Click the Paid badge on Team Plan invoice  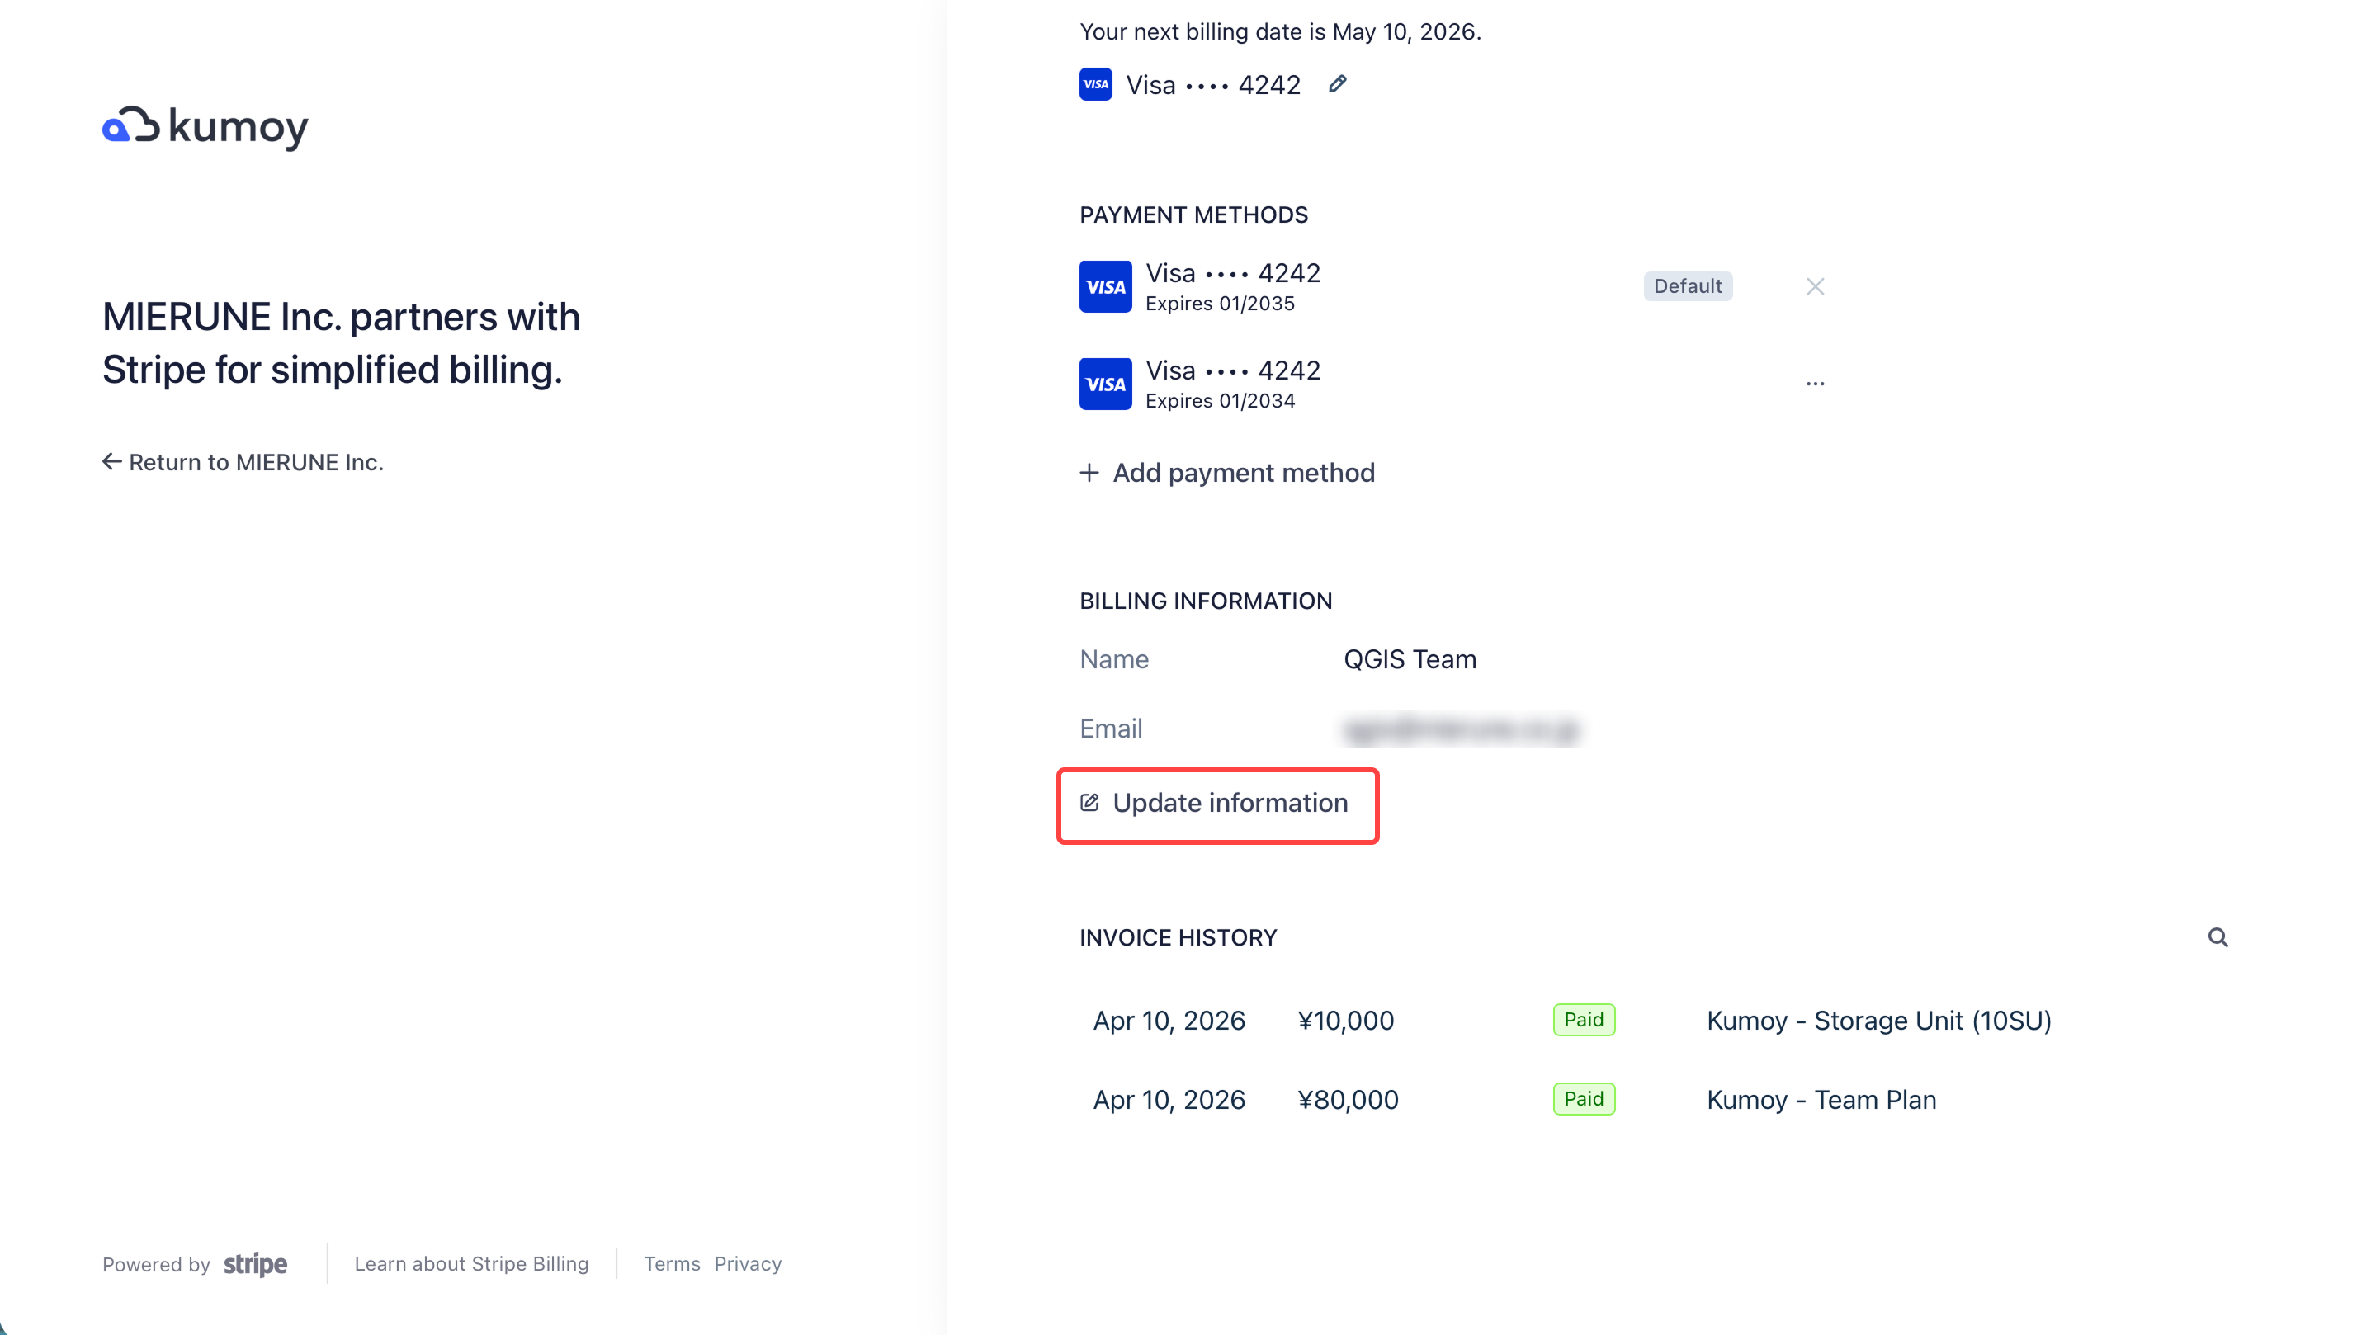point(1583,1098)
